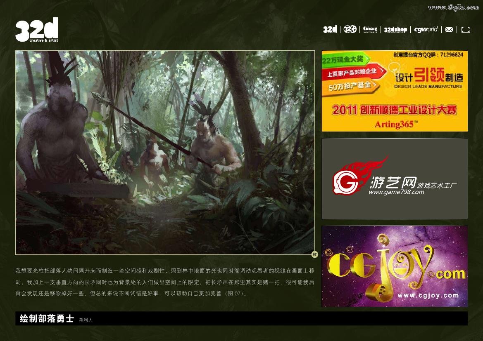Click the www.game798.com address text

(397, 192)
